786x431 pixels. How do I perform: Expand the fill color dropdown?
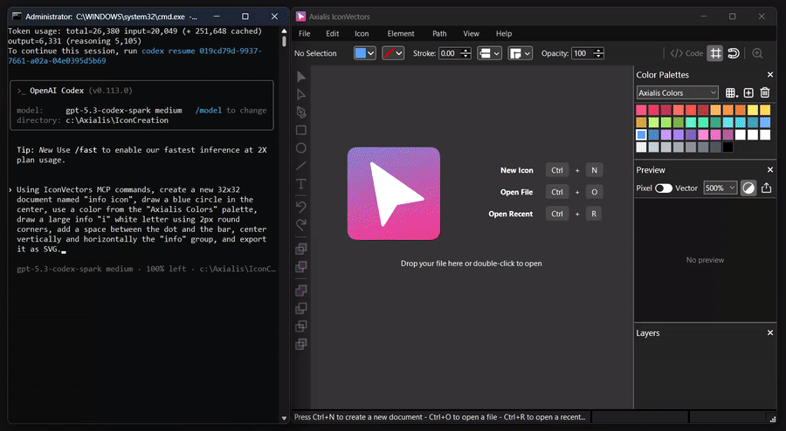coord(372,53)
